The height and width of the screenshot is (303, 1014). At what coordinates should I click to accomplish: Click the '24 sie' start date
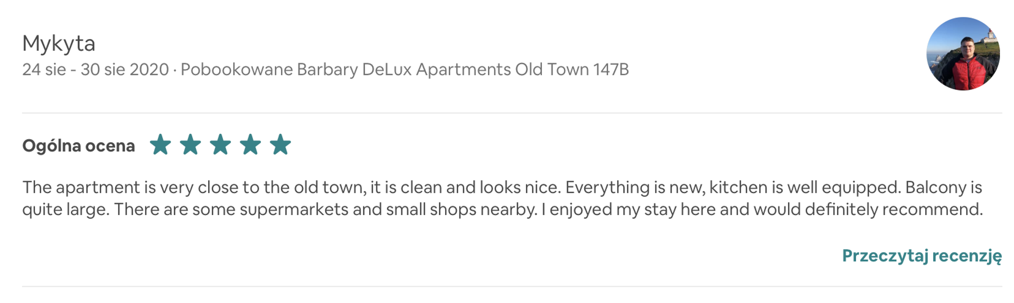click(x=44, y=70)
